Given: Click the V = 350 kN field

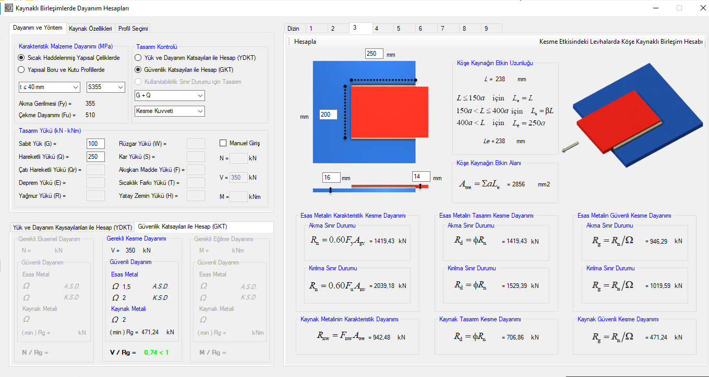Looking at the screenshot, I should click(x=238, y=178).
